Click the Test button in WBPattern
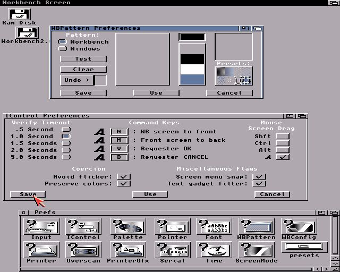 83,59
